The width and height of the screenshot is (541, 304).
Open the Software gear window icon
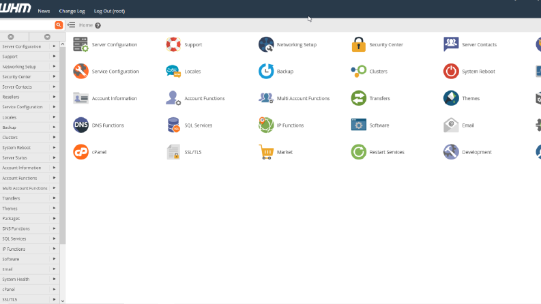[x=358, y=125]
